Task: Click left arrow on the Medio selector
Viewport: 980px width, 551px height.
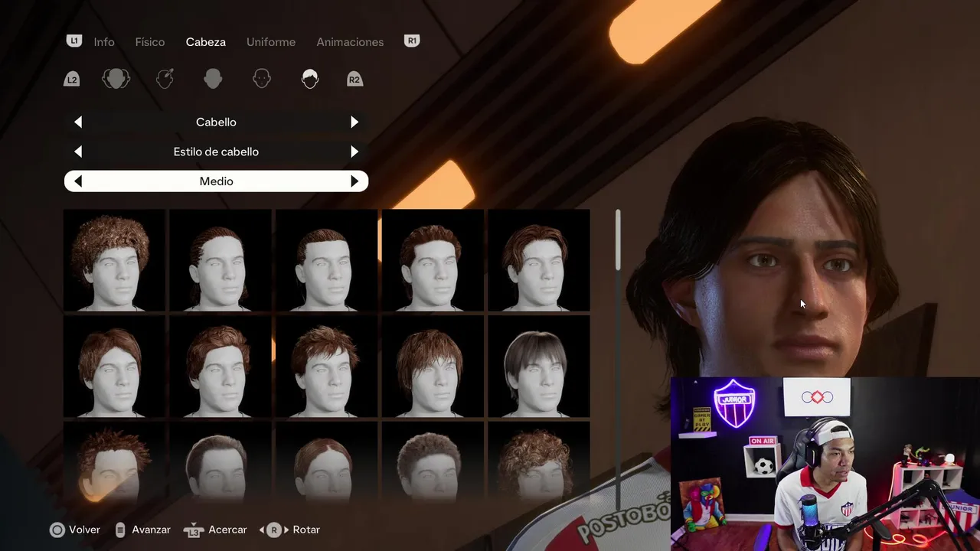Action: [78, 181]
